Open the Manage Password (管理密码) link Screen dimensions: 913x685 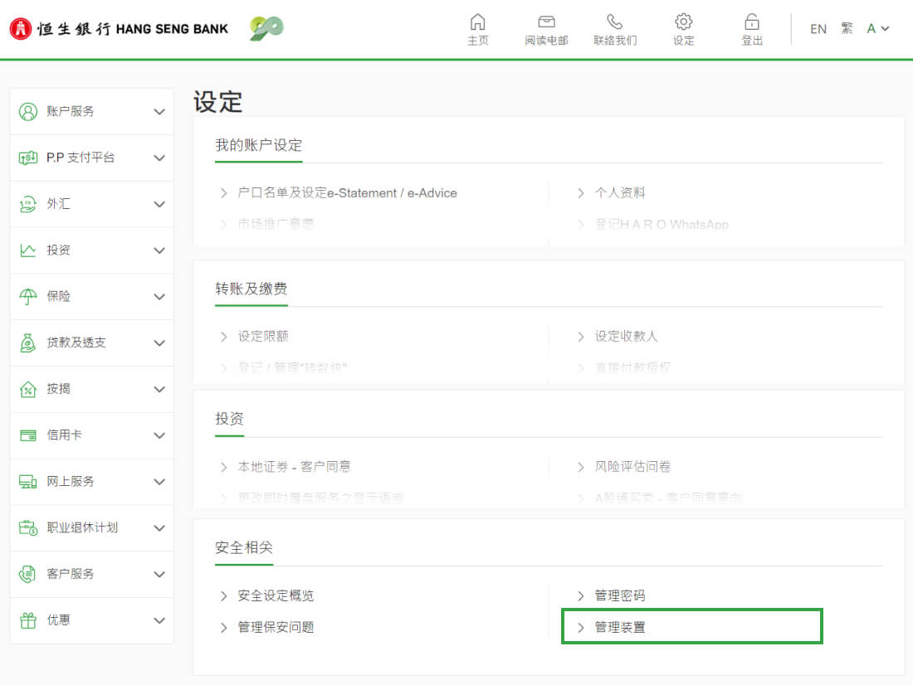(620, 595)
